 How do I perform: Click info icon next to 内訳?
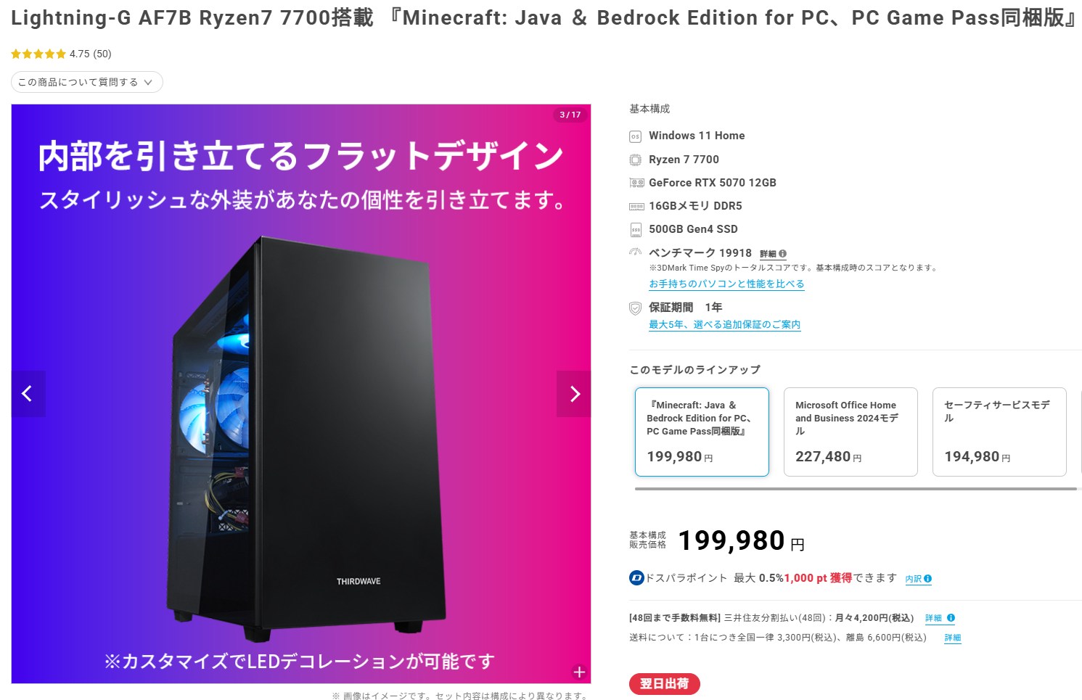(x=928, y=579)
